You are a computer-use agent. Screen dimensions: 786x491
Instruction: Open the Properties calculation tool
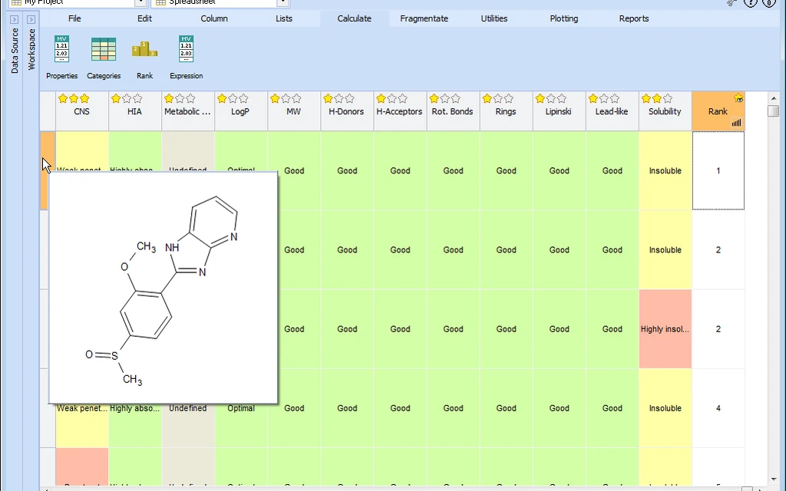[61, 57]
